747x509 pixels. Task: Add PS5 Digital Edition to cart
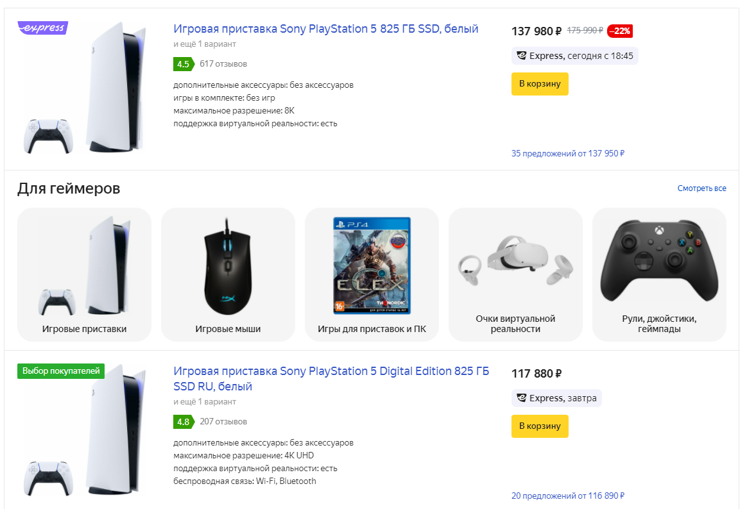pyautogui.click(x=540, y=426)
